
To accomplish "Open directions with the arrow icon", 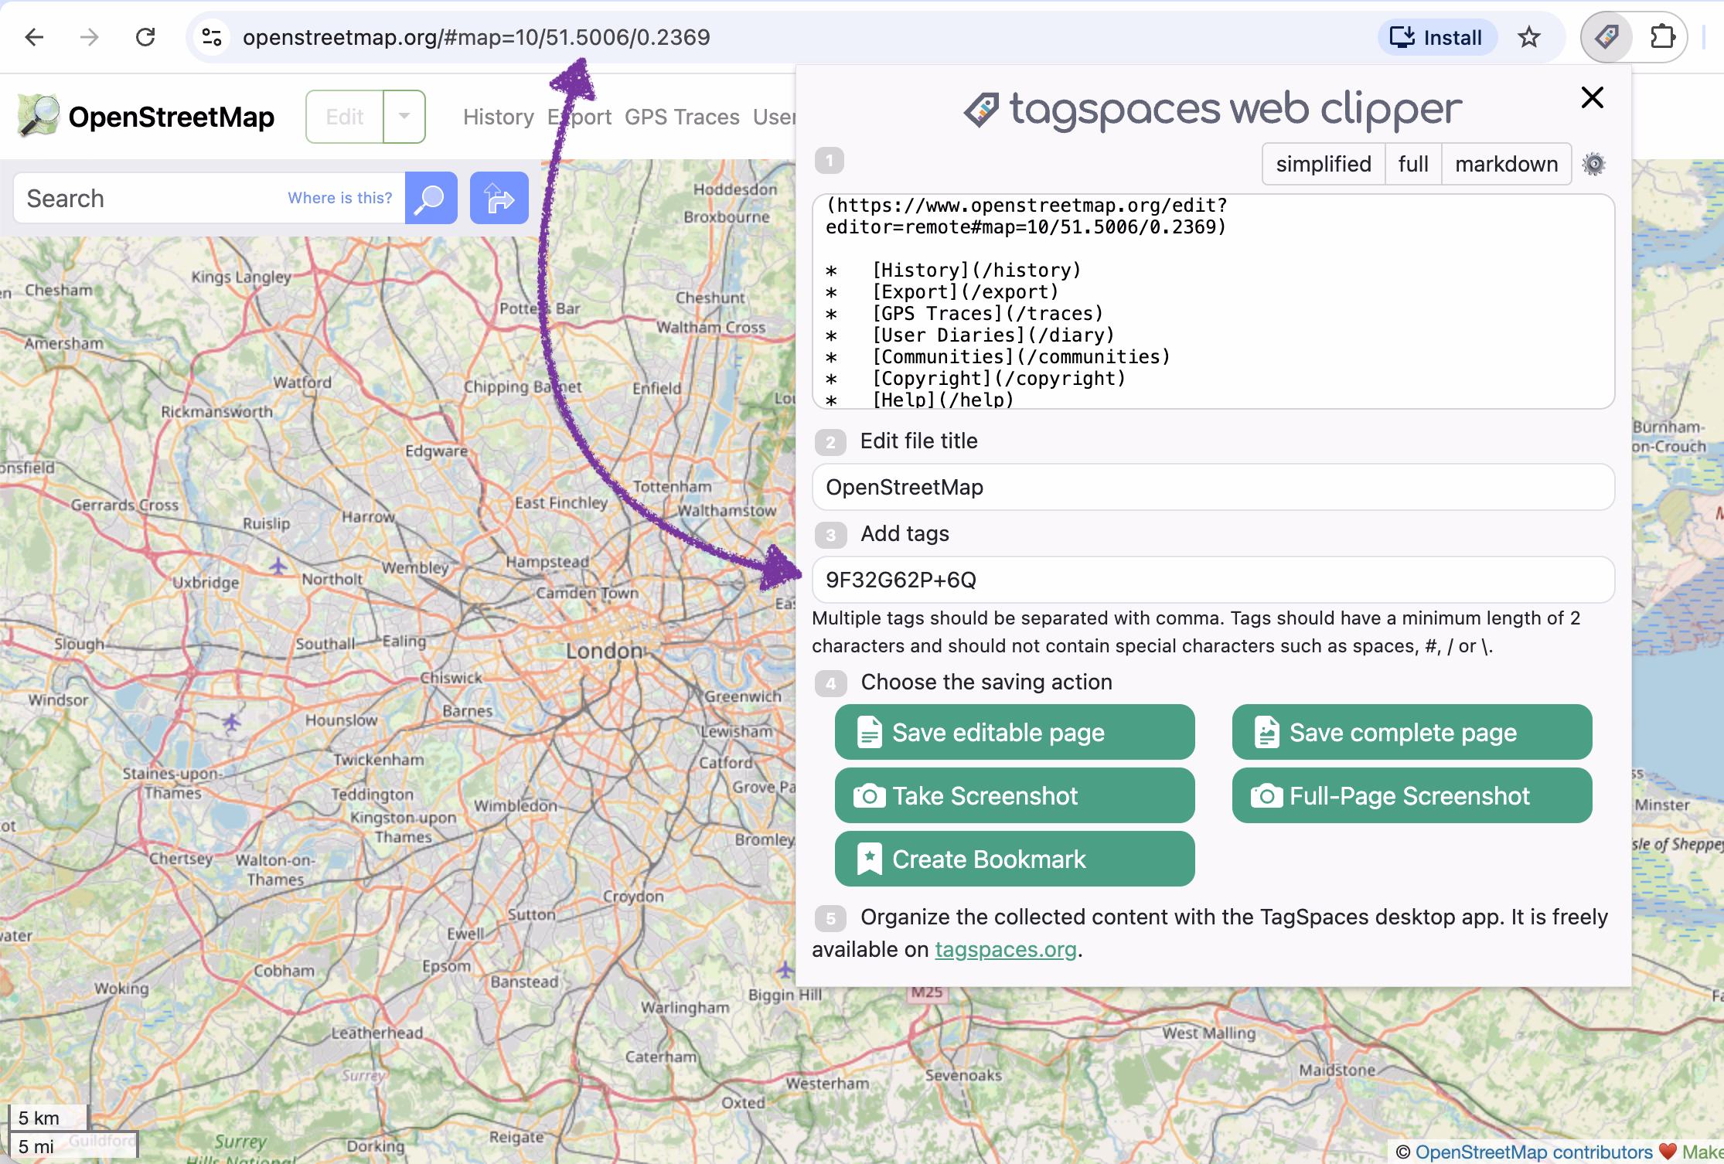I will point(499,199).
